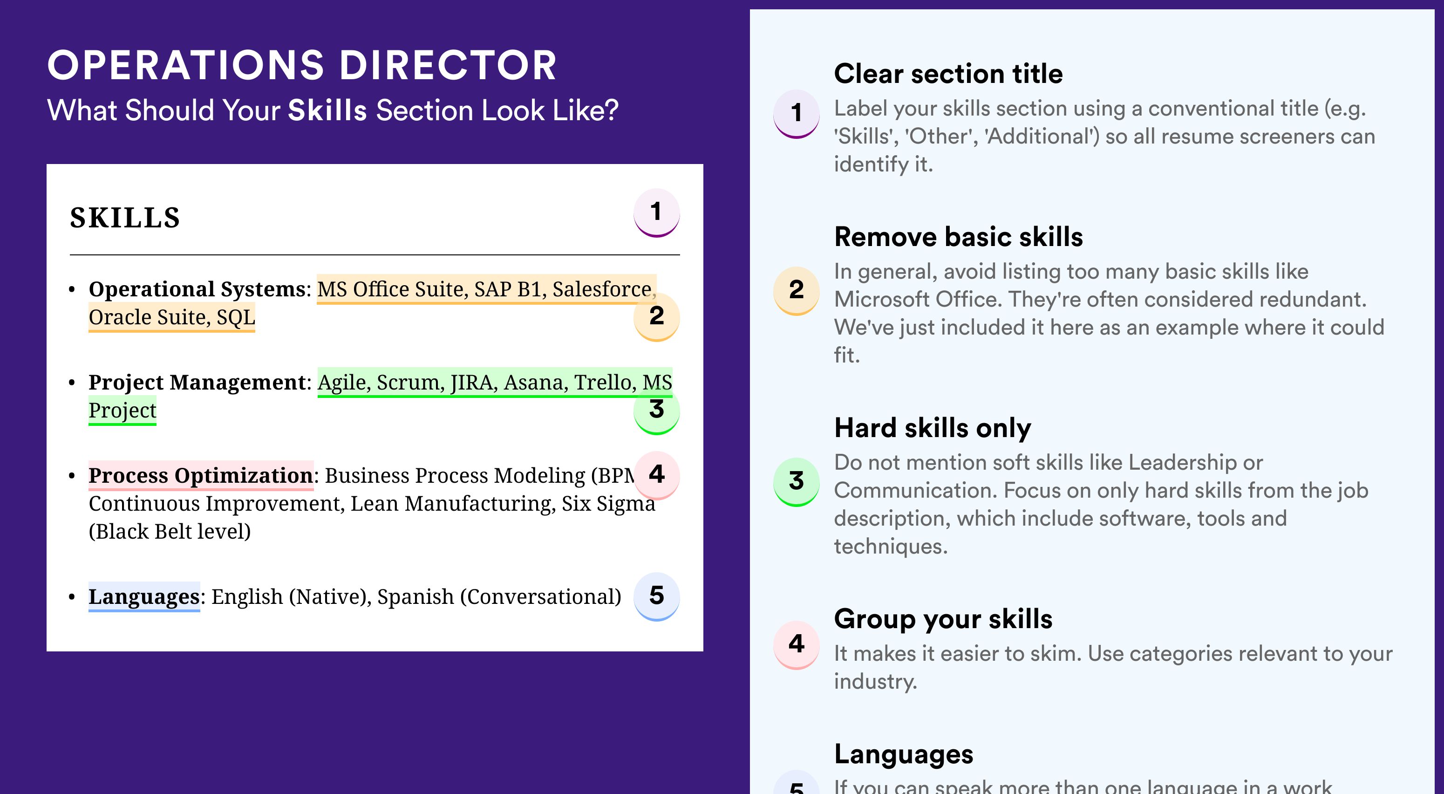This screenshot has width=1444, height=794.
Task: Click the Clear section title heading
Action: click(948, 74)
